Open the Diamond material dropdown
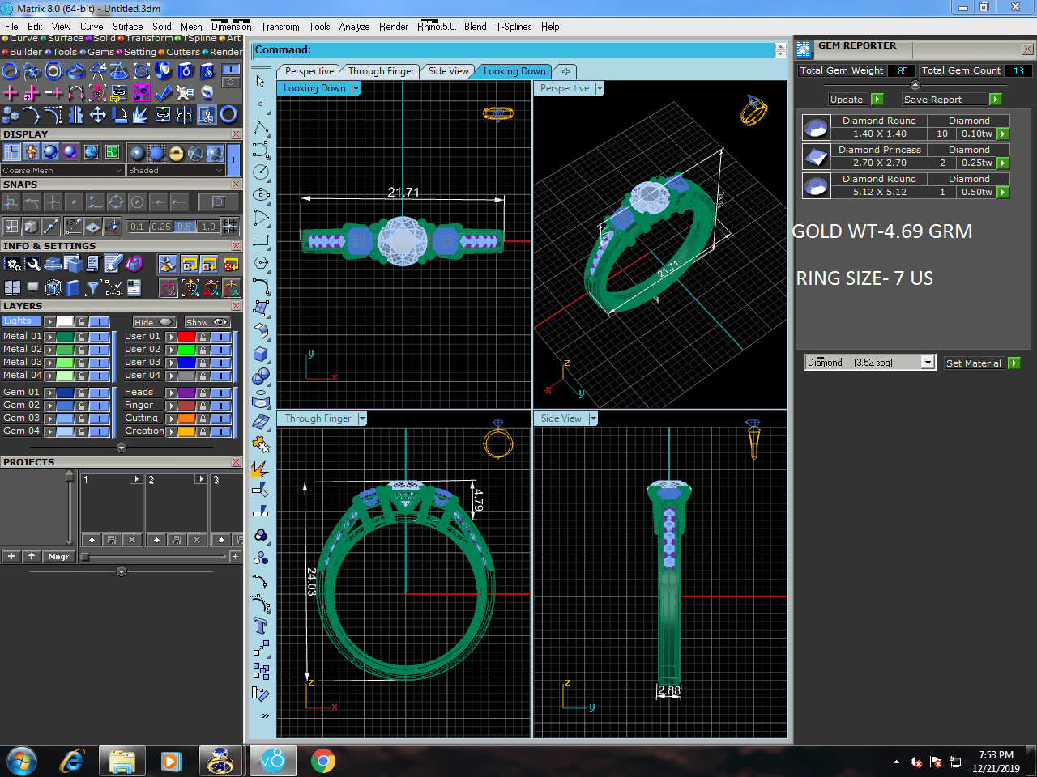The image size is (1037, 777). point(928,363)
